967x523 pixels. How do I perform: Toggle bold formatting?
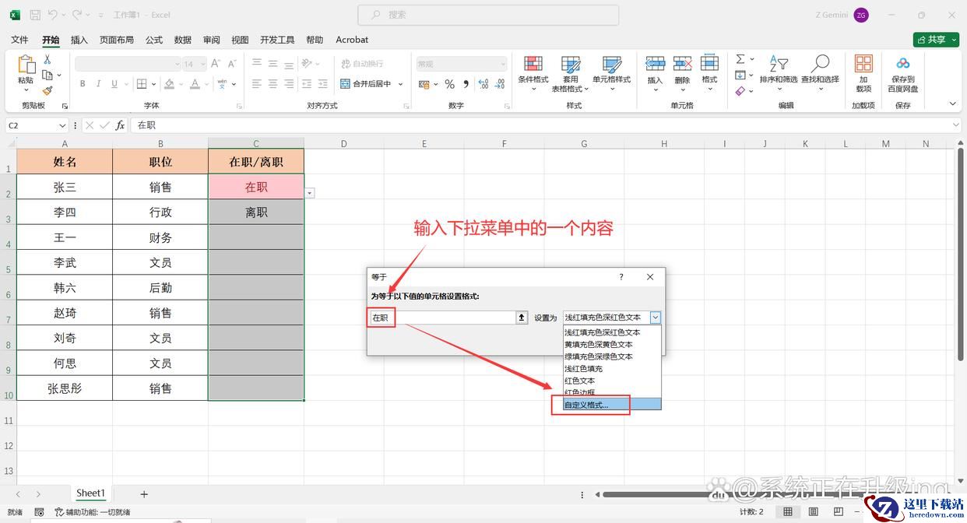click(83, 84)
